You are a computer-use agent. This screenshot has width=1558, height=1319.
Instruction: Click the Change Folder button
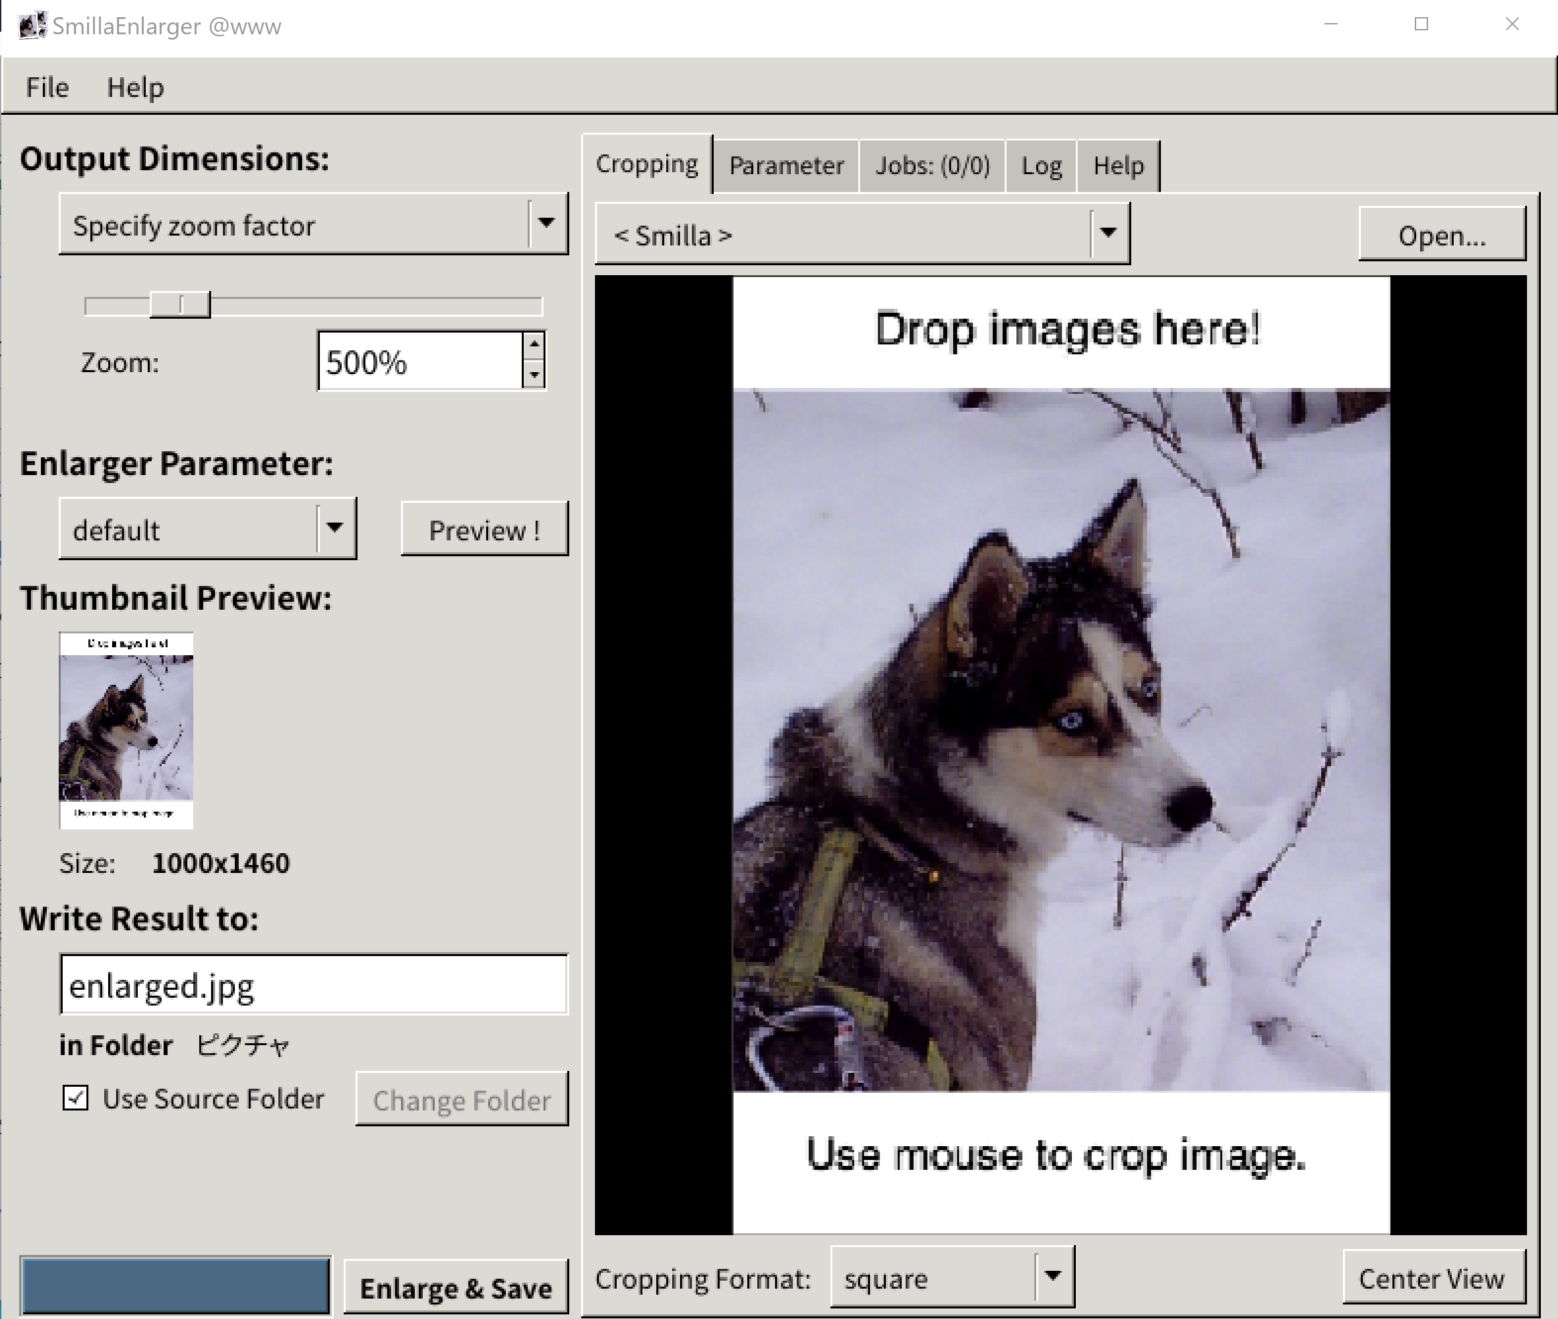coord(459,1099)
